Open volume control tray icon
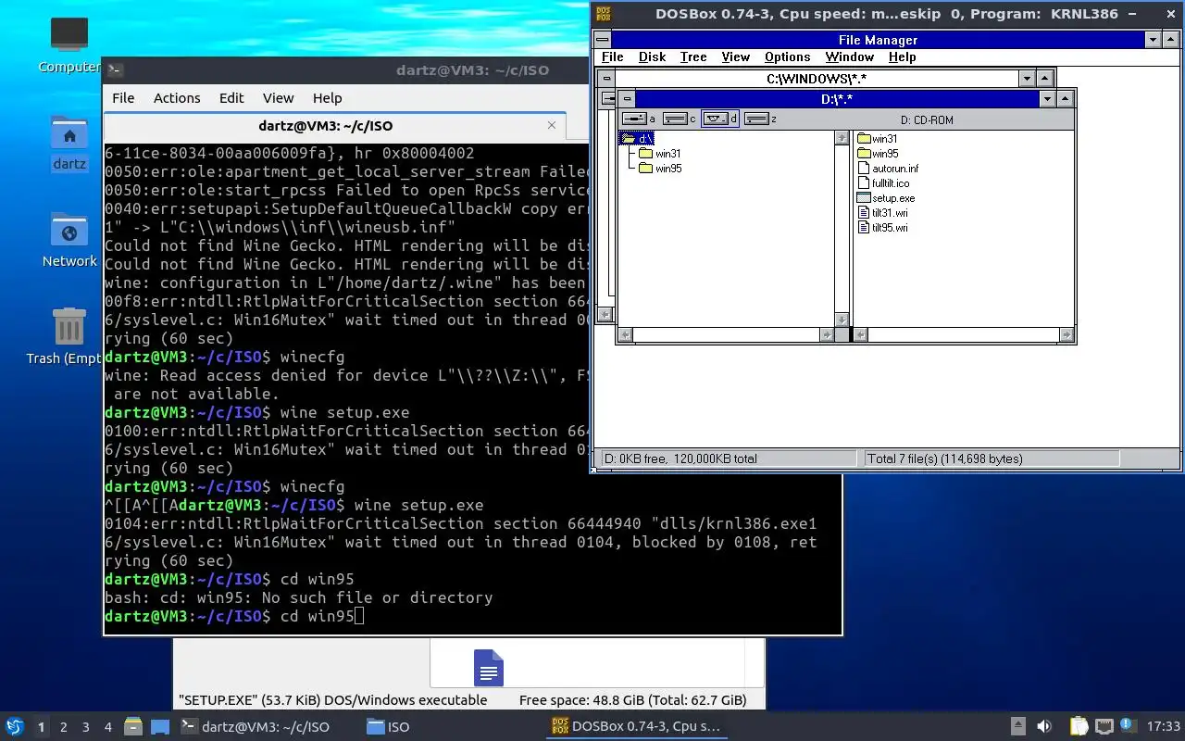This screenshot has width=1185, height=741. tap(1043, 727)
